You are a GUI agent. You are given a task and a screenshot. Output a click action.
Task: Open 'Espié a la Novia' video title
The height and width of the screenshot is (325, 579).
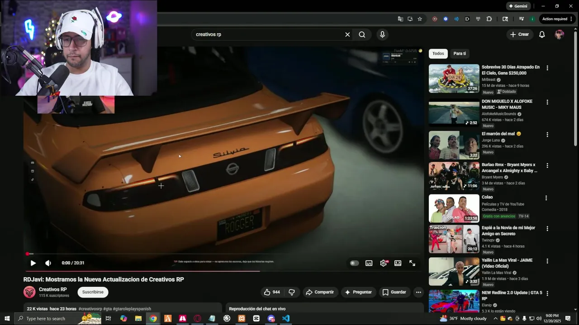(x=508, y=231)
